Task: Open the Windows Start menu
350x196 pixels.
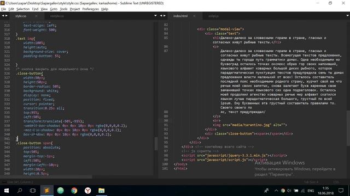Action: pyautogui.click(x=6, y=191)
